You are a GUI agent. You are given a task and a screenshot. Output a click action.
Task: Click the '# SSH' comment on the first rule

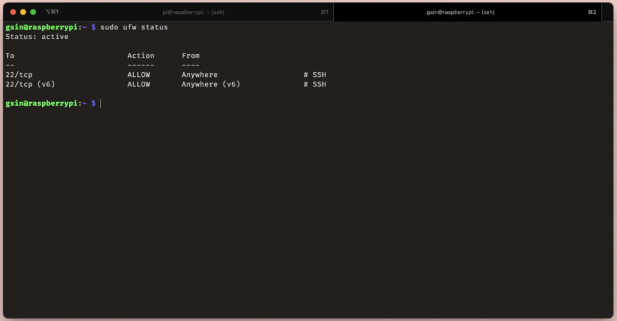315,75
